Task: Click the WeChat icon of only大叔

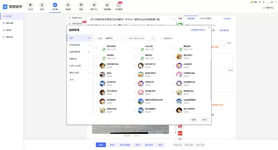Action: coord(142,49)
